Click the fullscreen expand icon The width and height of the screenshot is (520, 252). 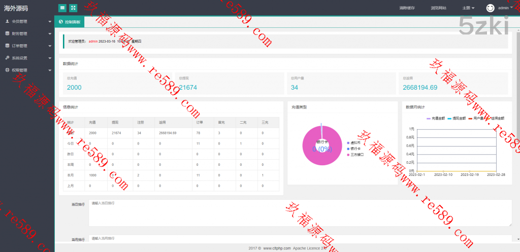73,8
